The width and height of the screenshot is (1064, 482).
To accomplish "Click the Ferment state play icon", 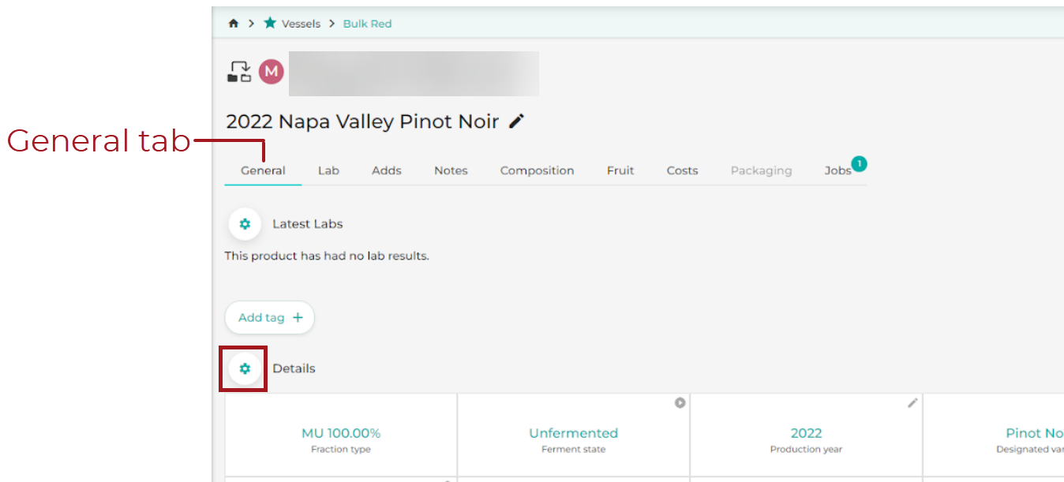I will [x=680, y=403].
